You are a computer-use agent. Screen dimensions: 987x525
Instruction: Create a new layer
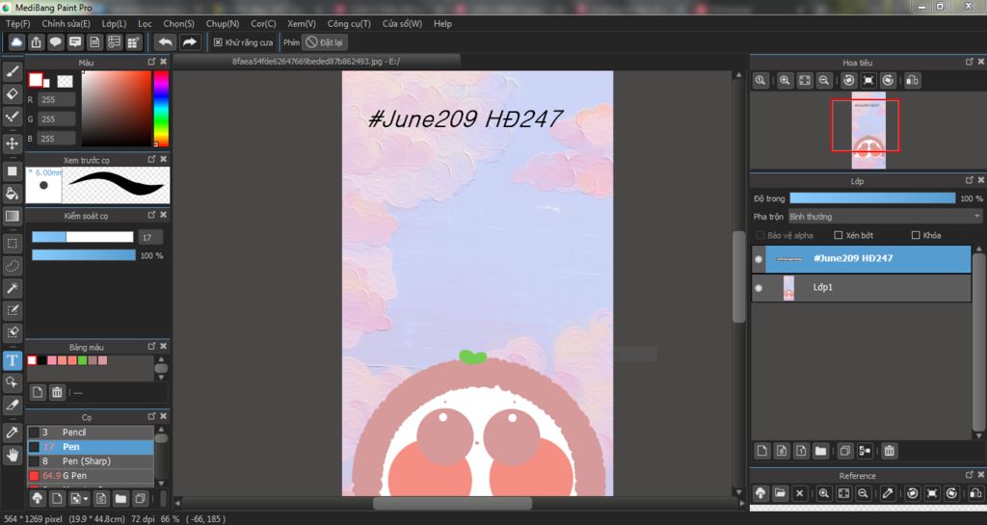click(x=762, y=450)
